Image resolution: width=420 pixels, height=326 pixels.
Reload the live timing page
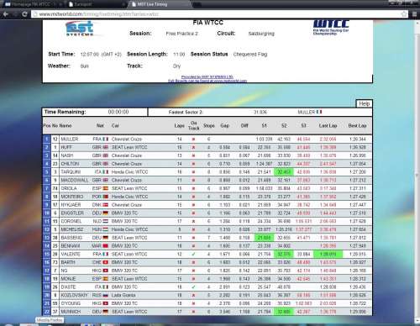24,14
